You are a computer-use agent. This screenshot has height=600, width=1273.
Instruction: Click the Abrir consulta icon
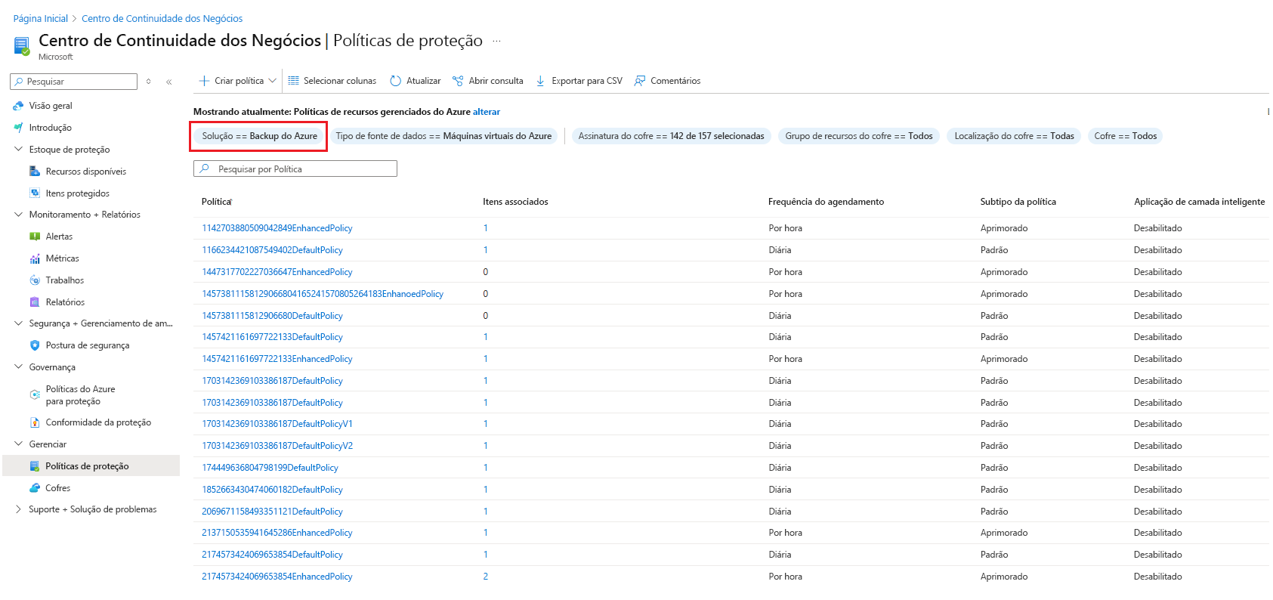(x=458, y=81)
